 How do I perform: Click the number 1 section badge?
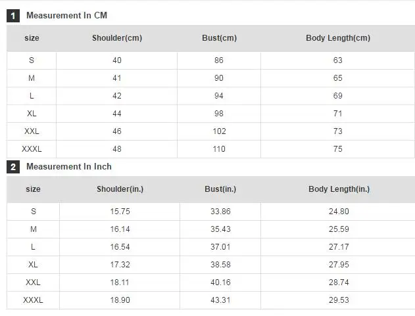pos(13,16)
